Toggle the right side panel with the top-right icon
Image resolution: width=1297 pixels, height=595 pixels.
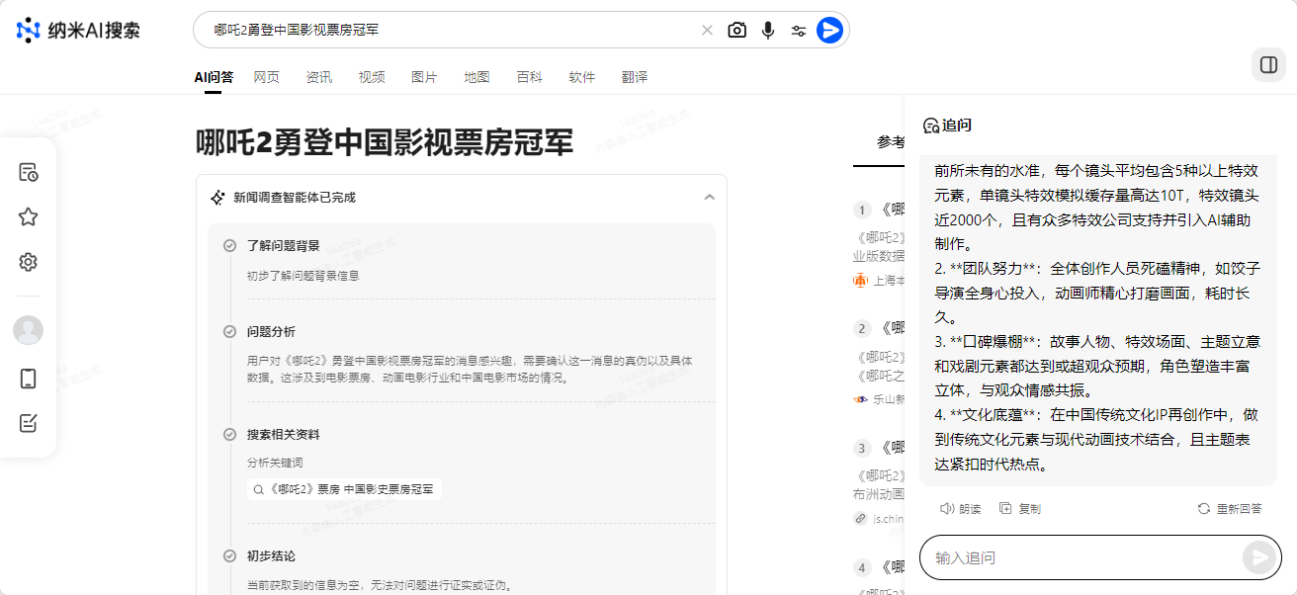[x=1270, y=64]
